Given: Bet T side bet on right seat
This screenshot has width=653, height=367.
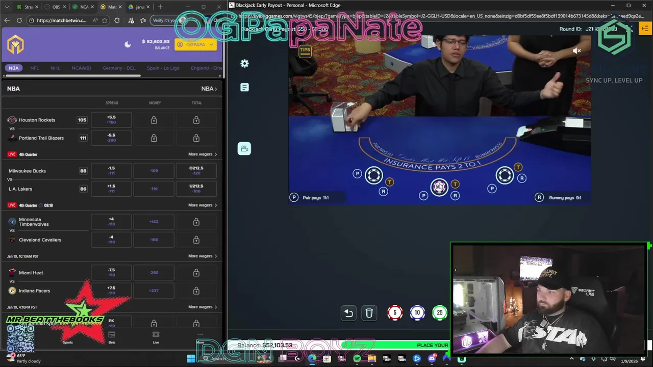Looking at the screenshot, I should point(518,167).
